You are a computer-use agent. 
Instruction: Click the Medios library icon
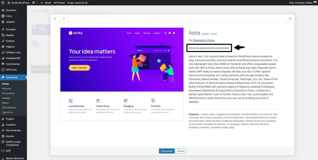[3, 35]
